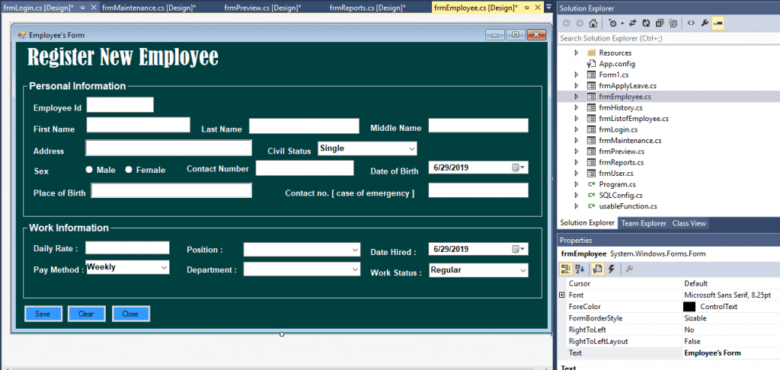780x370 pixels.
Task: Click the Search Solution Explorer box
Action: click(668, 38)
